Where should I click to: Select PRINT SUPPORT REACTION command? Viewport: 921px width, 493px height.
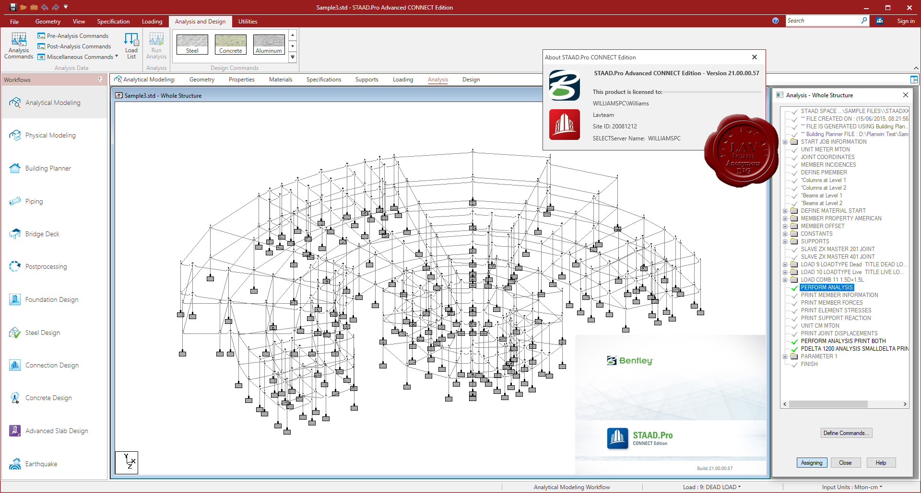836,318
